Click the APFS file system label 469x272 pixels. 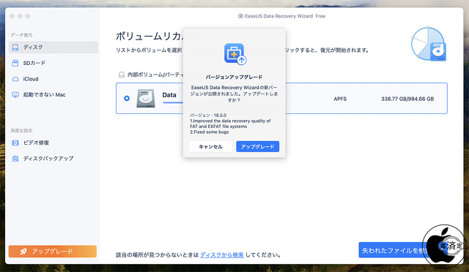point(340,99)
